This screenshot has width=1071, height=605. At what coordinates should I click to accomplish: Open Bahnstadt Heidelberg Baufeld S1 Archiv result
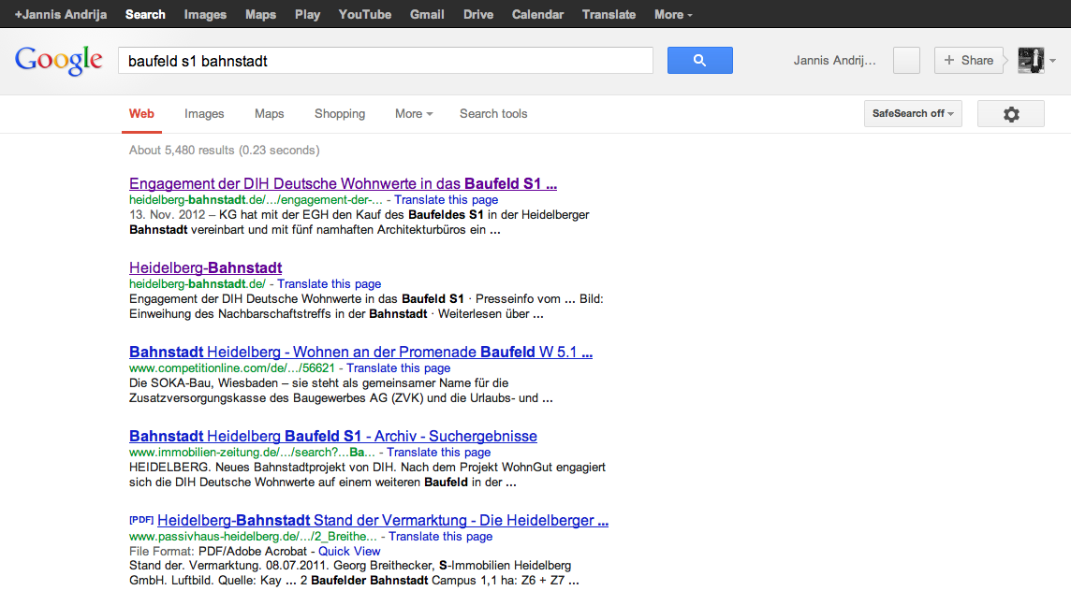tap(333, 436)
